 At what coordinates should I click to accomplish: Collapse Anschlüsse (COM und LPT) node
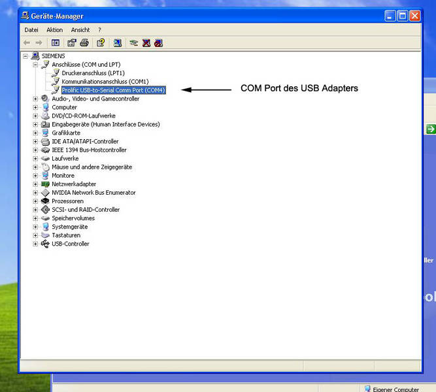(35, 65)
